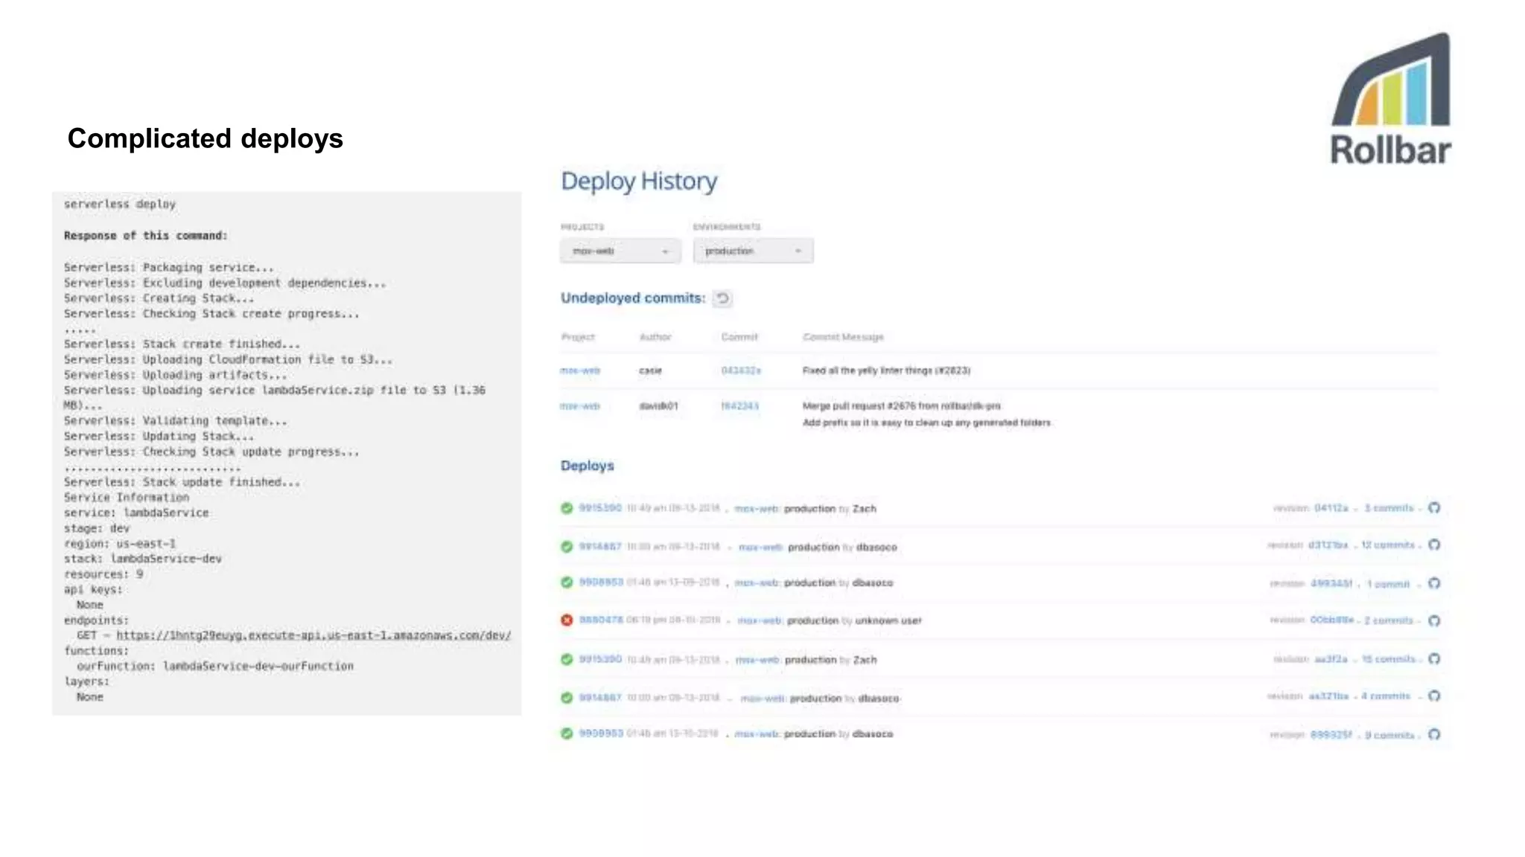Click green success icon on the 9 commits deploy
The image size is (1525, 857).
pos(567,734)
